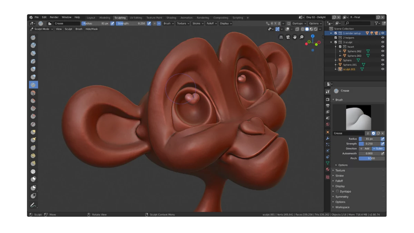Open Texture checker properties tab
Image resolution: width=414 pixels, height=233 pixels.
(x=327, y=177)
